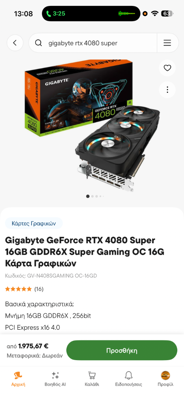Open the Καλάθι cart icon
This screenshot has width=184, height=401.
pyautogui.click(x=92, y=379)
